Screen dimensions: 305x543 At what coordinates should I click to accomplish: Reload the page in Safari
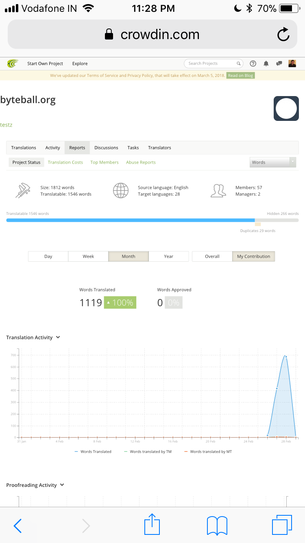(x=283, y=35)
